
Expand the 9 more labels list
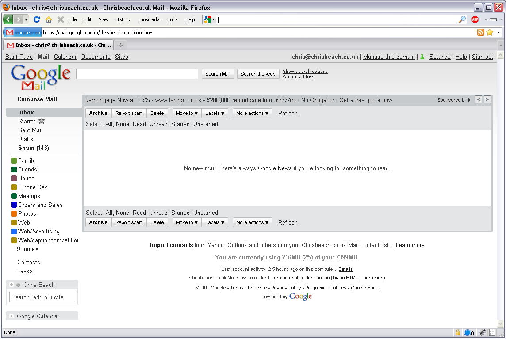(x=28, y=249)
